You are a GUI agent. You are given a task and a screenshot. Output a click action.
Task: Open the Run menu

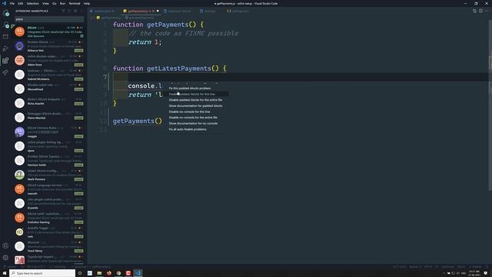[62, 3]
